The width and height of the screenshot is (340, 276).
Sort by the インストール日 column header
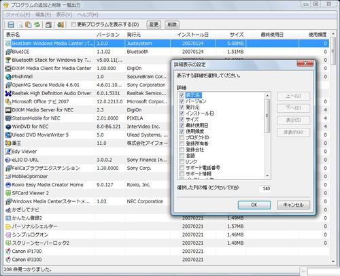[193, 35]
